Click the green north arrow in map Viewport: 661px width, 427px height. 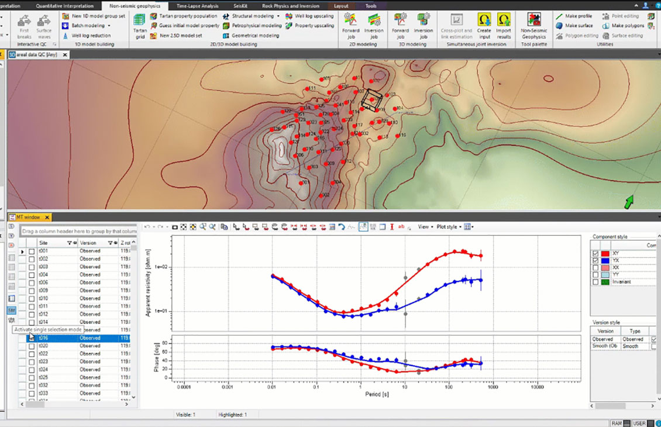tap(629, 202)
